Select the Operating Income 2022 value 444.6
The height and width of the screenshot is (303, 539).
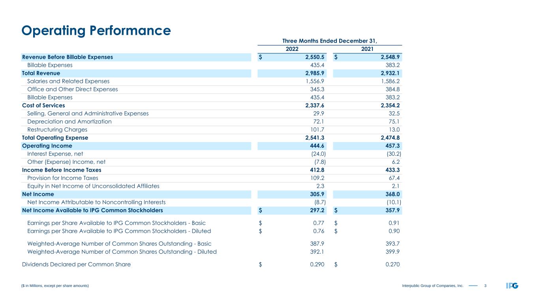pos(317,146)
